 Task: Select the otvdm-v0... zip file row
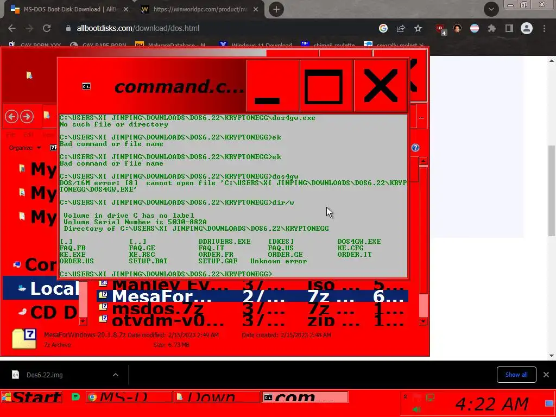click(252, 320)
